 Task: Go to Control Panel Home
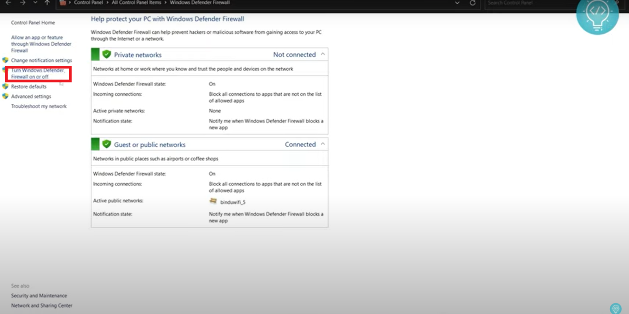coord(33,22)
